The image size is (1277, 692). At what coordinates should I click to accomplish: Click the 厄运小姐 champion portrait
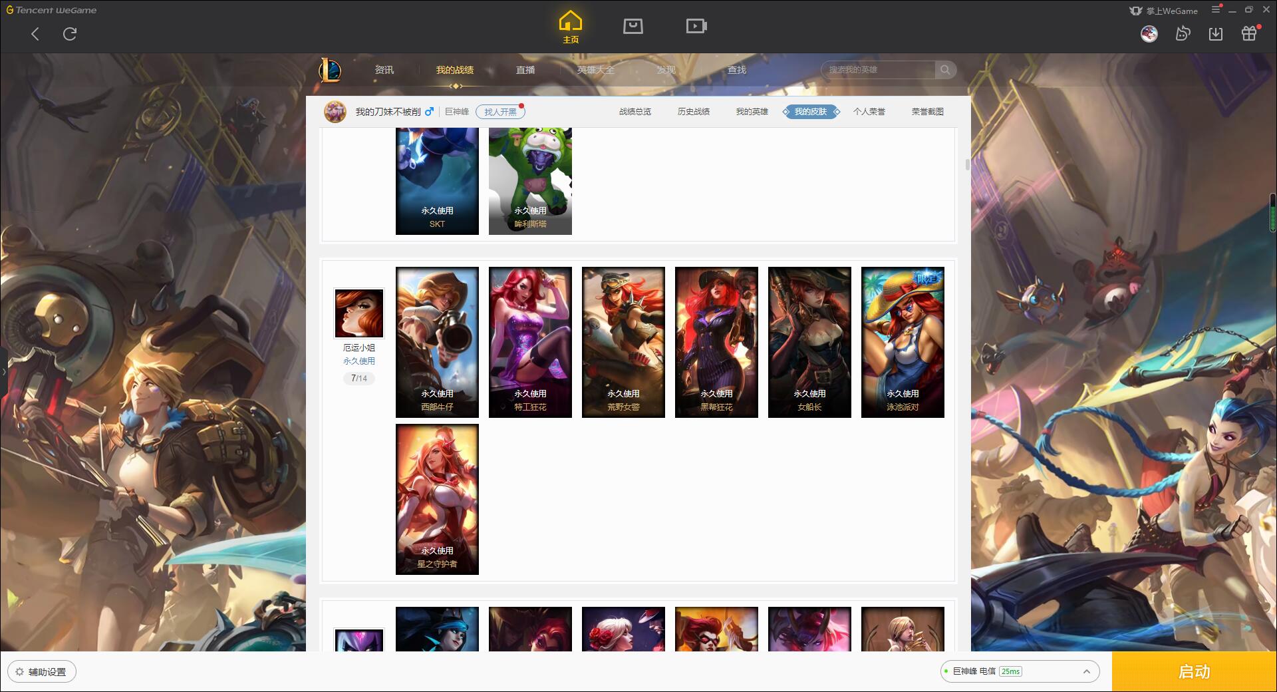point(359,313)
